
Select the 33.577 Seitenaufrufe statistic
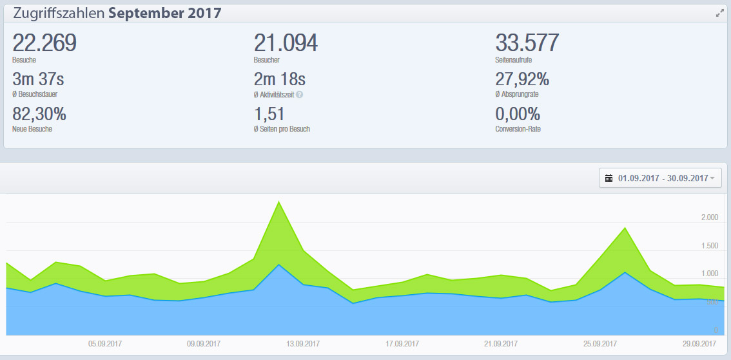point(527,43)
